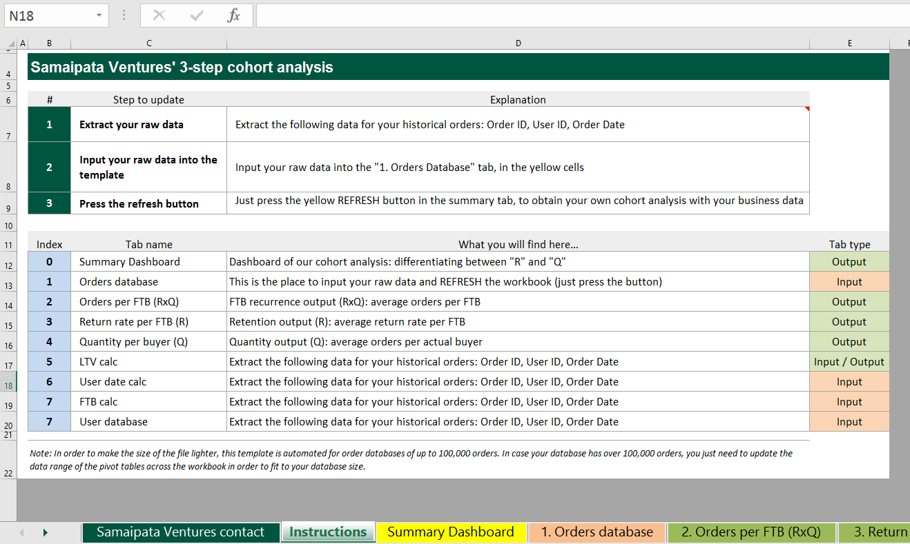This screenshot has height=544, width=910.
Task: Open the 1. Orders database tab
Action: pyautogui.click(x=597, y=532)
